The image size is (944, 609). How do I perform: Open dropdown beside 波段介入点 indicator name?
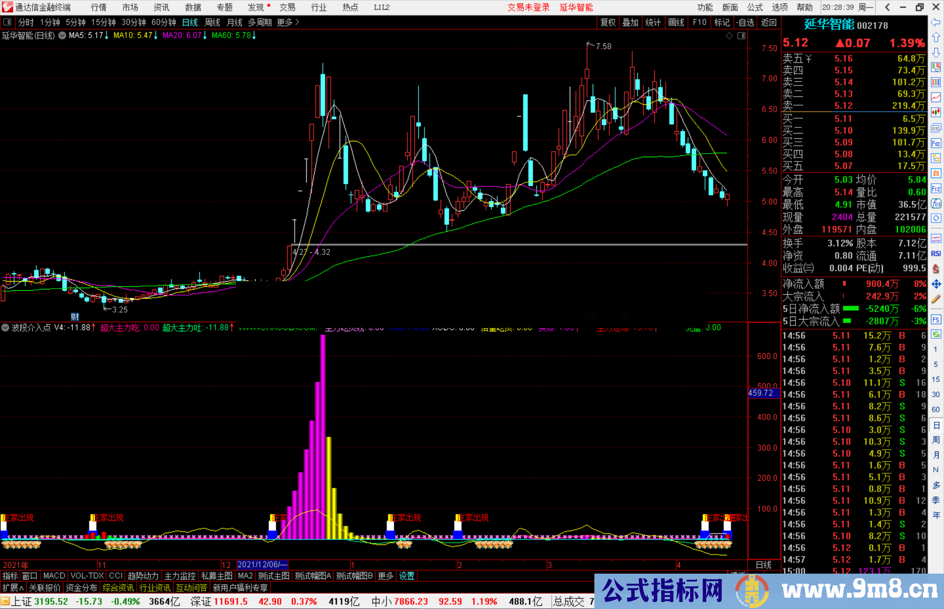pos(5,327)
